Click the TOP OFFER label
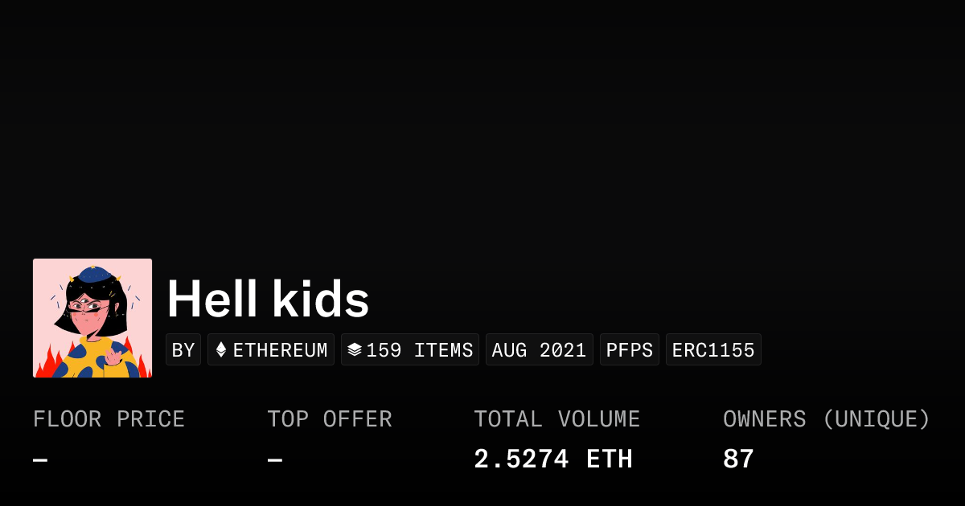 point(330,419)
